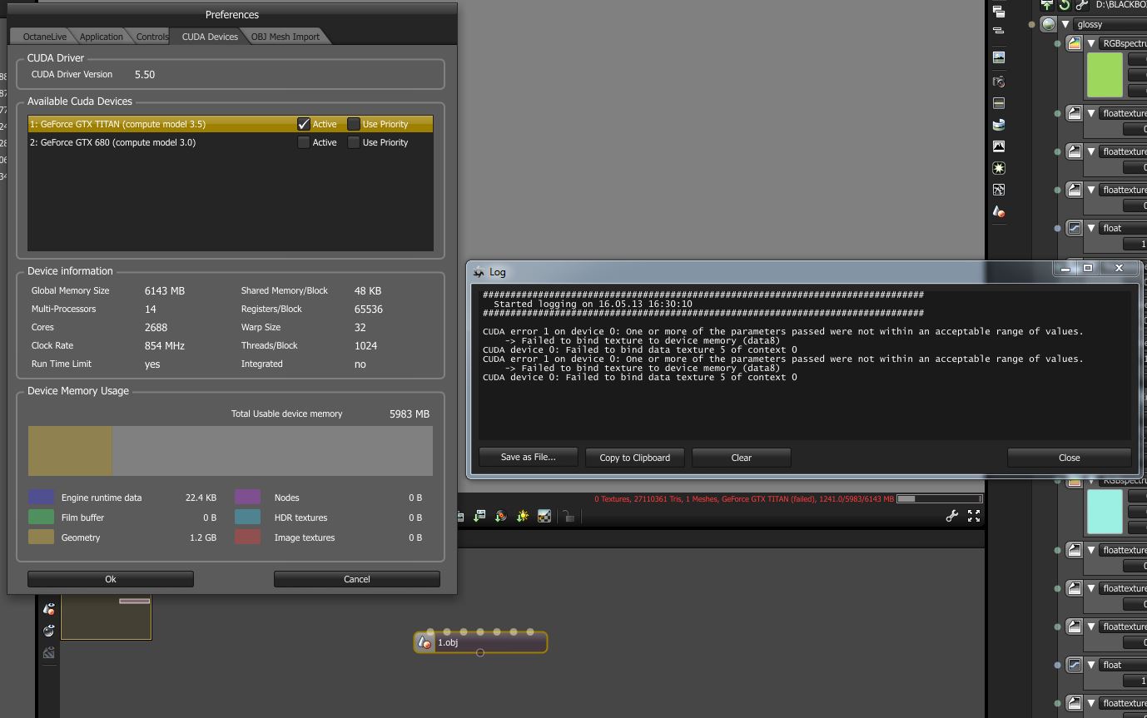Click the stacked windows icon in vertical toolbar
The image size is (1147, 718).
click(999, 12)
